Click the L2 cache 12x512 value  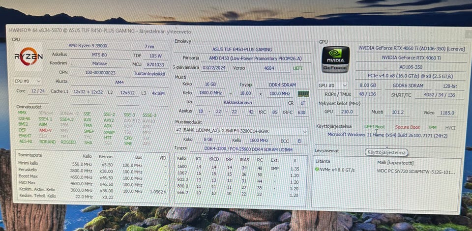[x=128, y=93]
